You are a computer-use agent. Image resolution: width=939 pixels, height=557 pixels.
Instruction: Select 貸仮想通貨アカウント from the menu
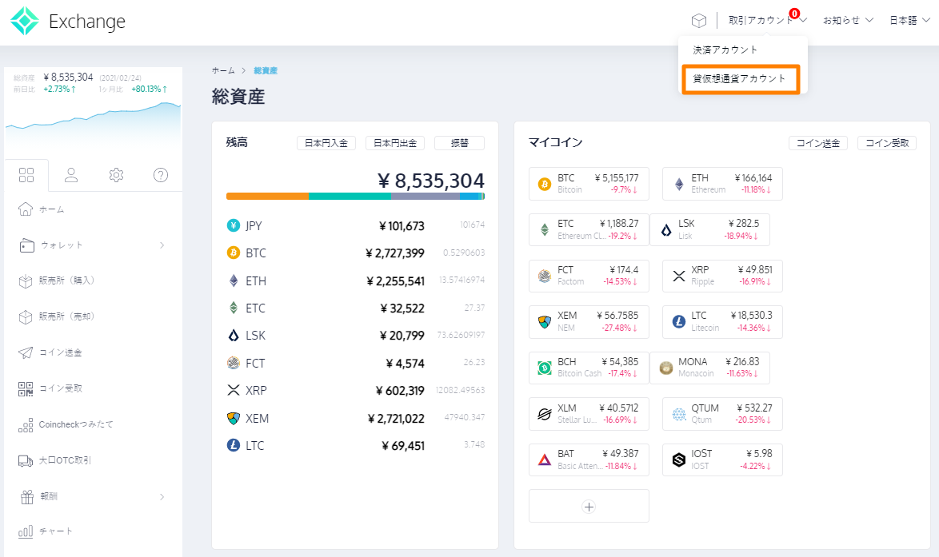click(740, 79)
